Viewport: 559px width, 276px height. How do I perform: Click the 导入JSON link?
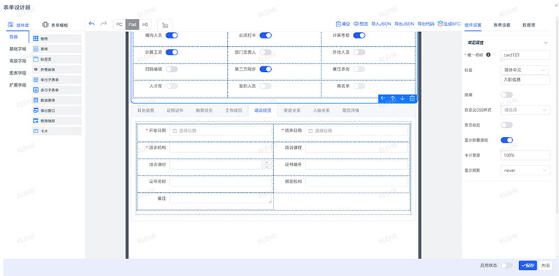click(x=381, y=24)
